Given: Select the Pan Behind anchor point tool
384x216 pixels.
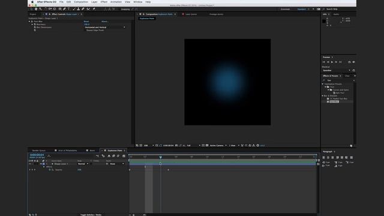Looking at the screenshot, I should [x=55, y=9].
